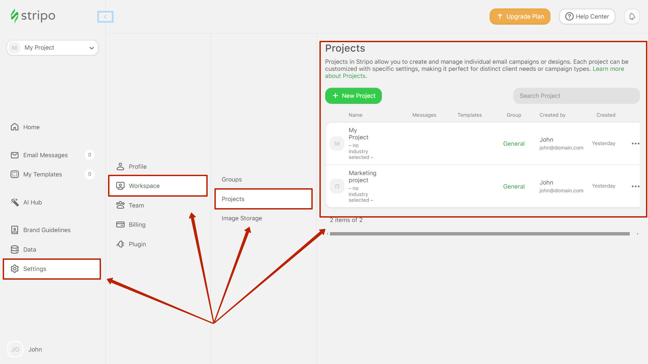Click the Brand Guidelines icon

pyautogui.click(x=15, y=230)
